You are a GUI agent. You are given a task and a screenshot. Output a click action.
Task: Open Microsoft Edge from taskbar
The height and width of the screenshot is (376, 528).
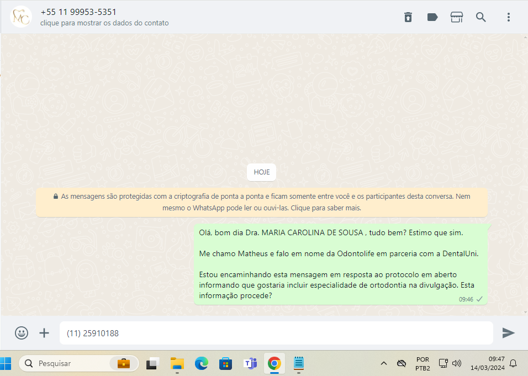202,363
